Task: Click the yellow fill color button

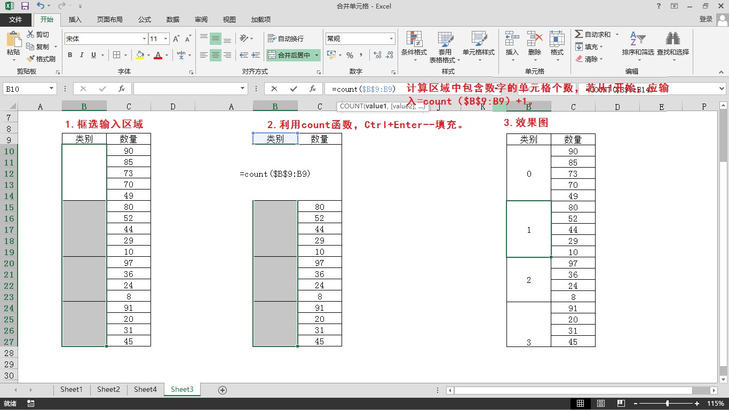Action: point(140,55)
